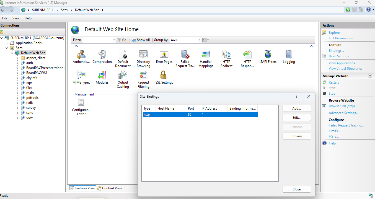This screenshot has width=375, height=199.
Task: Click the home icon in address bar toolbar
Action: pos(361,10)
